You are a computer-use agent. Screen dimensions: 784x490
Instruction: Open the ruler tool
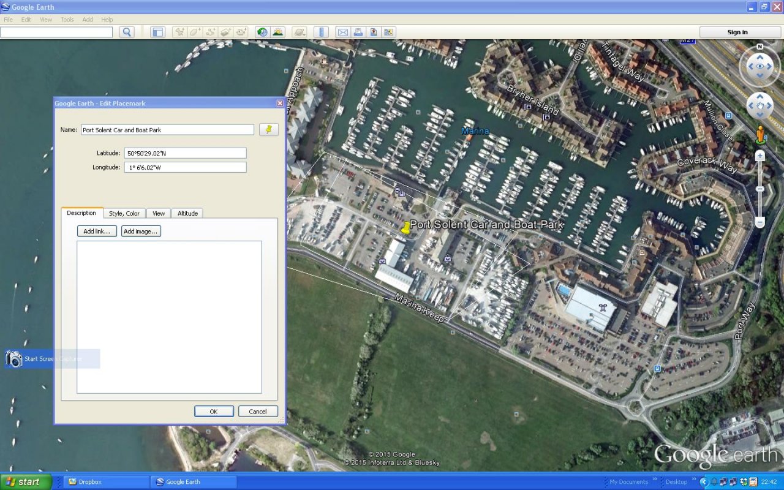point(321,32)
